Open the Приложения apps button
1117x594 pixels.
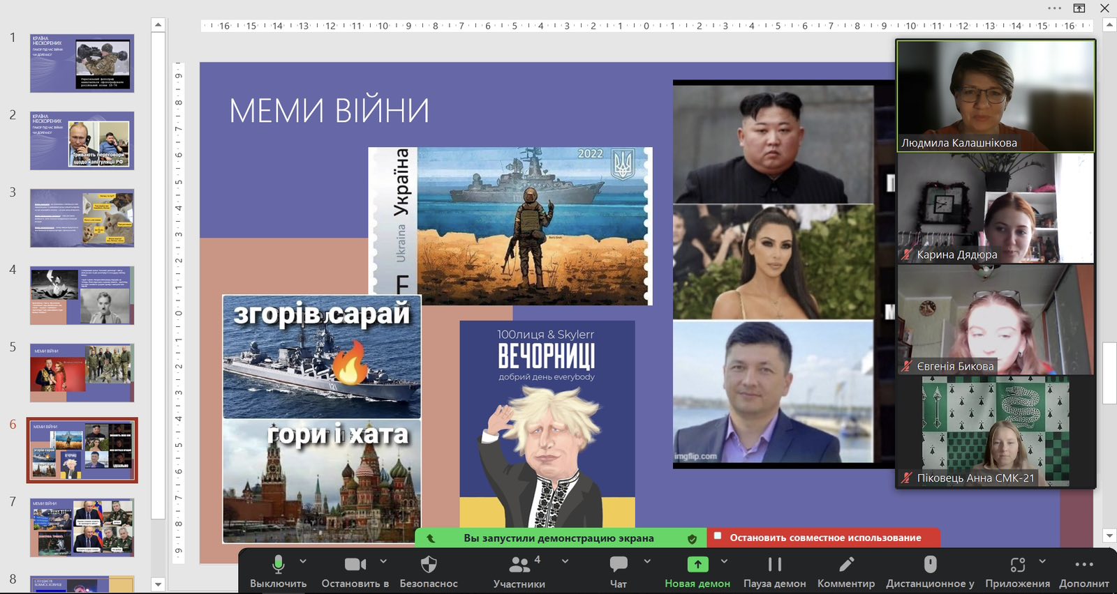point(1017,572)
